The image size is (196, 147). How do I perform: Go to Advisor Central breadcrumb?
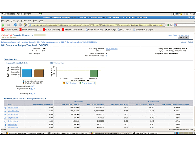tap(28, 42)
